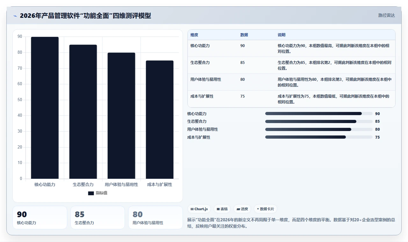Screen dimensions: 408x242
Task: Click the 生态整合力 progress bar
Action: pyautogui.click(x=319, y=121)
